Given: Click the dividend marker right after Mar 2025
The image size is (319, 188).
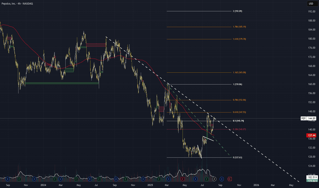Looking at the screenshot, I should pos(169,179).
